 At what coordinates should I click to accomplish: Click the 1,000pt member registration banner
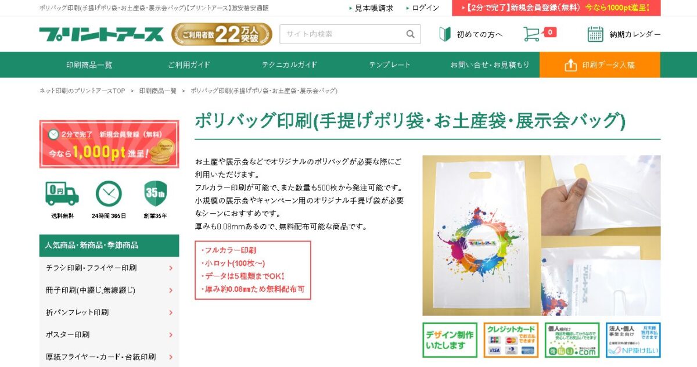tap(109, 145)
